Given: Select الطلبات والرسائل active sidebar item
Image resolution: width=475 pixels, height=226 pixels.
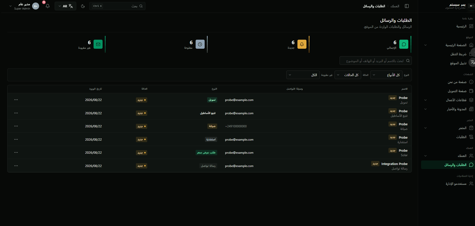Looking at the screenshot, I should (x=448, y=165).
